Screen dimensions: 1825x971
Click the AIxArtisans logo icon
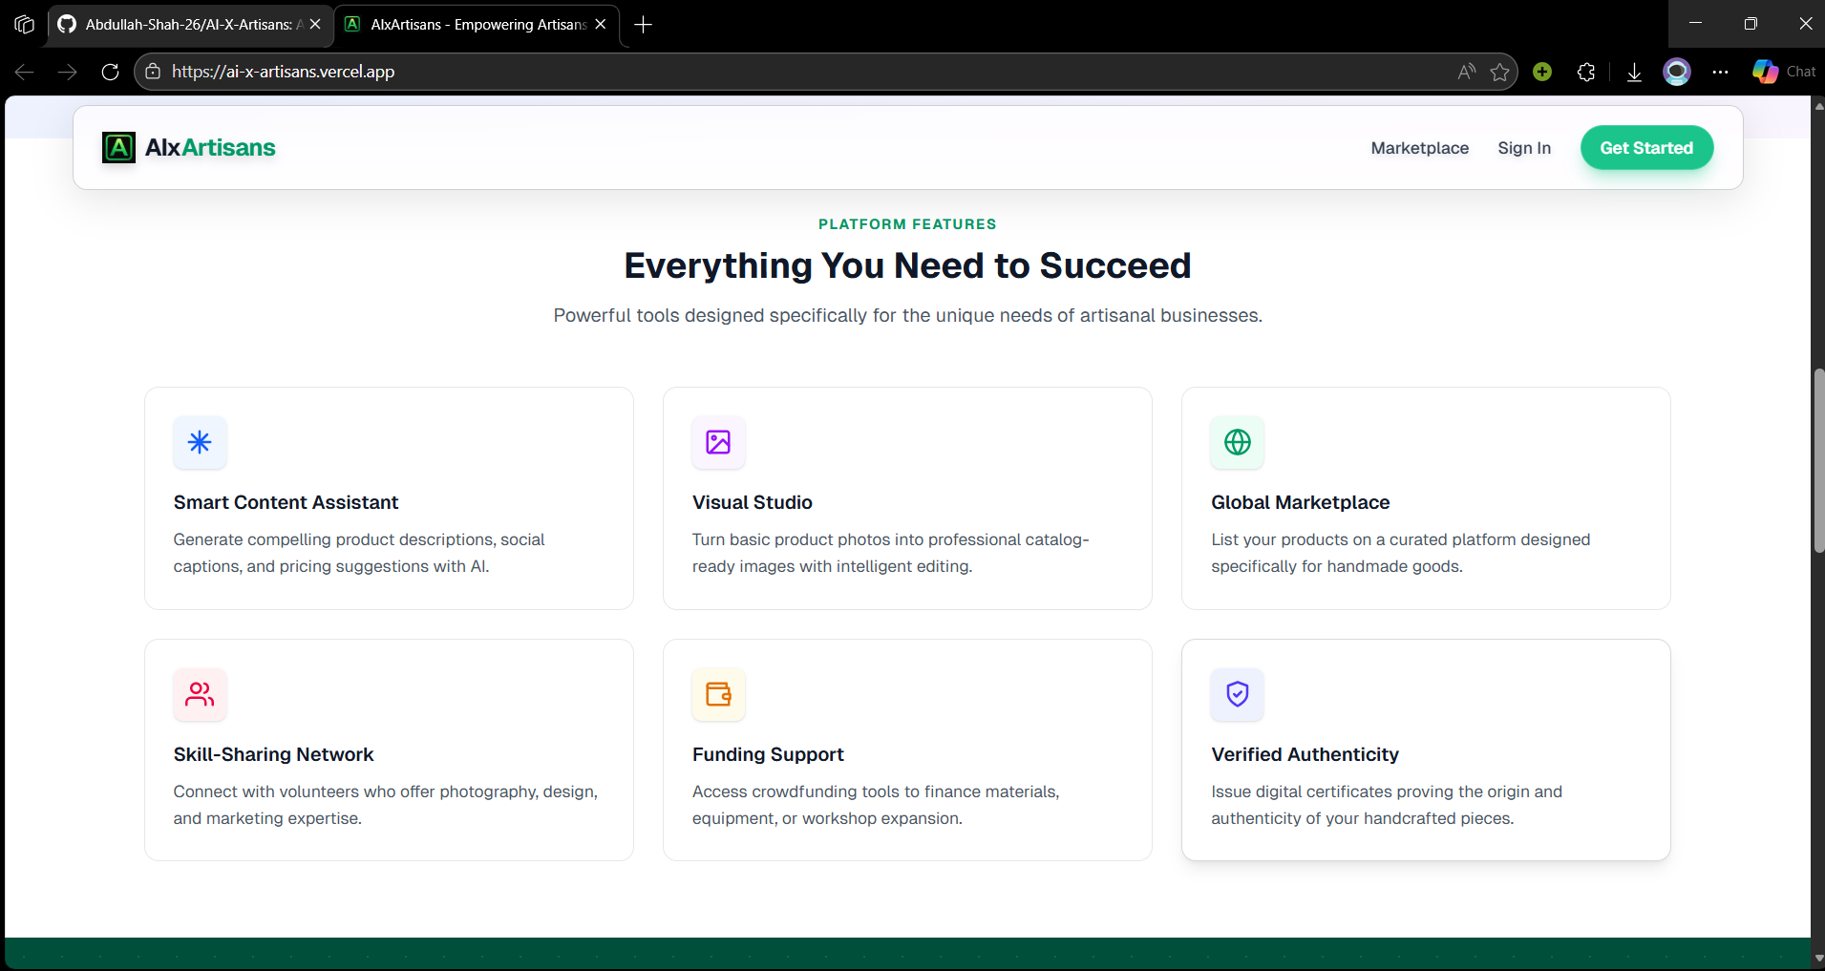pyautogui.click(x=118, y=148)
